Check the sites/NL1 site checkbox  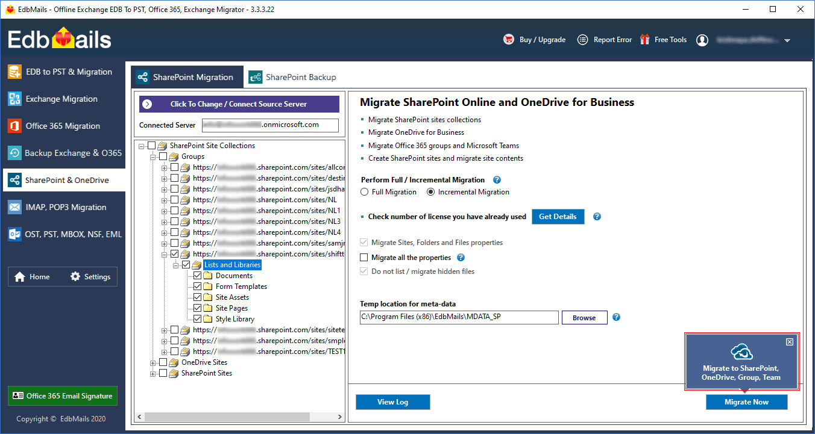tap(175, 211)
